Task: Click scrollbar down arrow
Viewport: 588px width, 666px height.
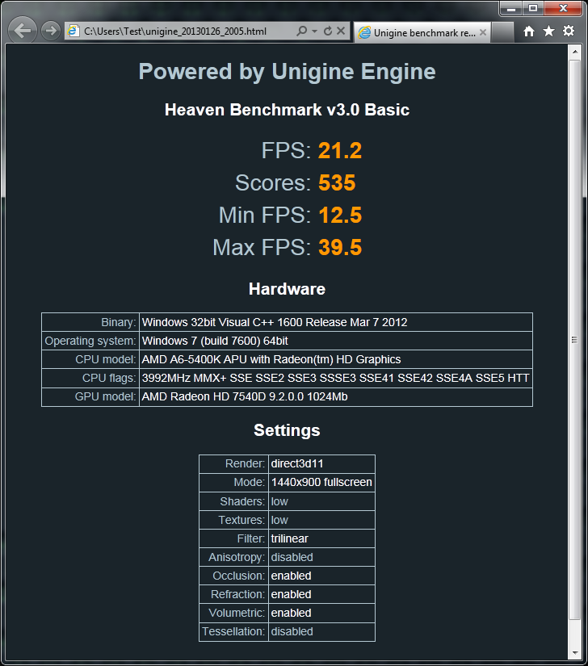Action: (x=574, y=653)
